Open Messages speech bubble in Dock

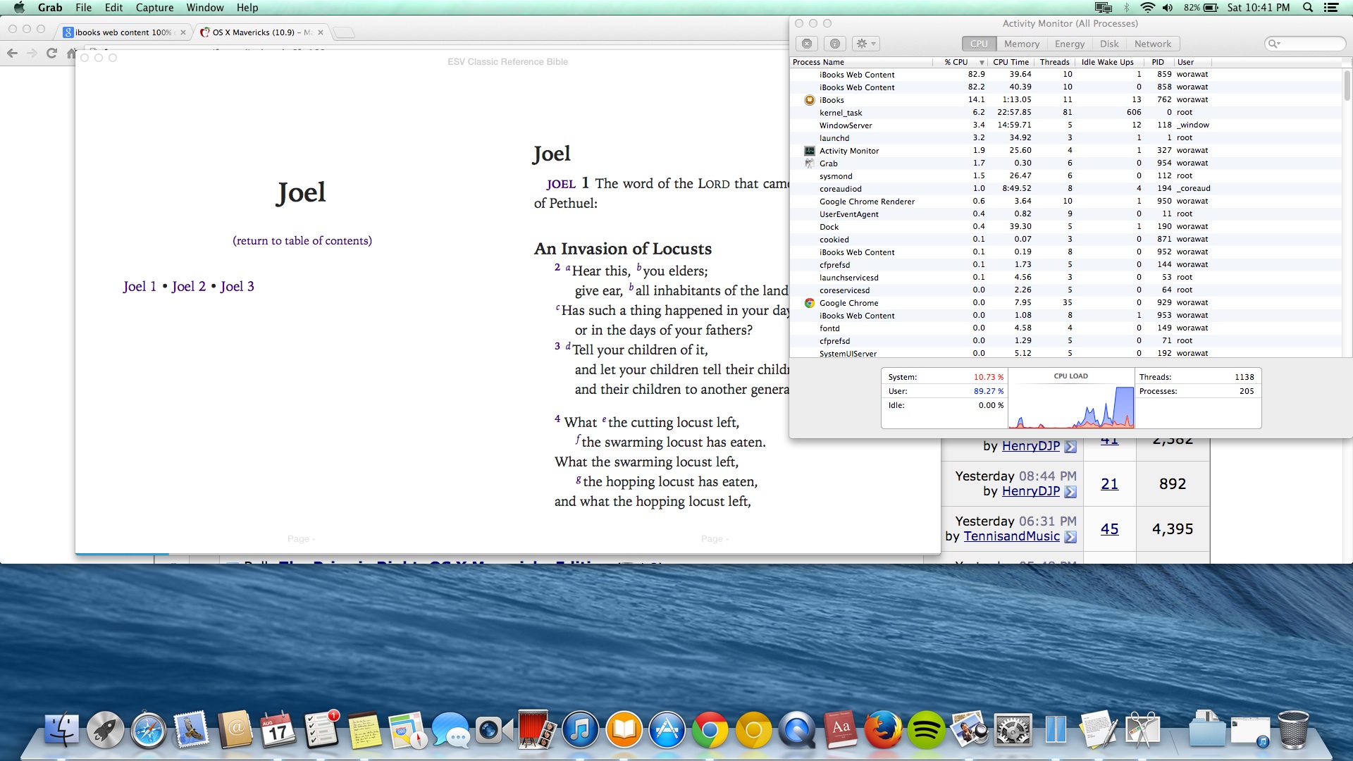(x=451, y=729)
